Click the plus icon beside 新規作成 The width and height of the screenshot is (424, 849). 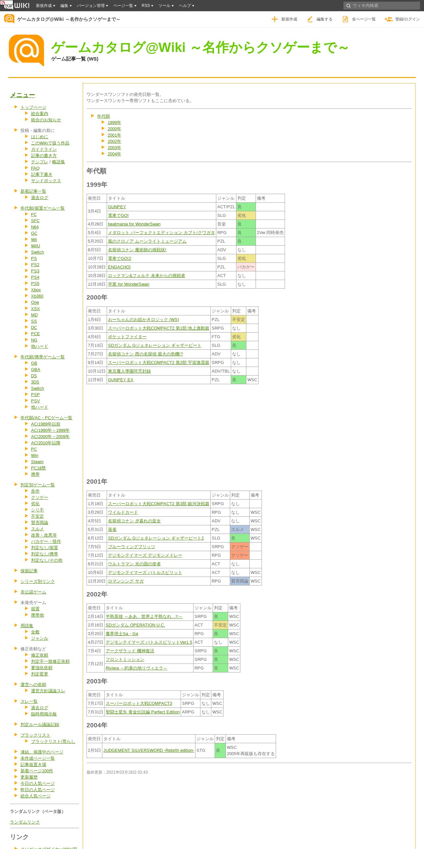point(274,19)
